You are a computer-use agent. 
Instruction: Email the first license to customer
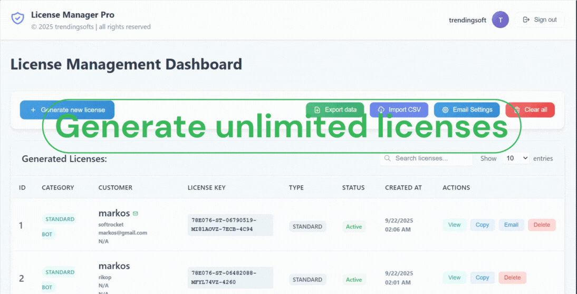[x=511, y=225]
